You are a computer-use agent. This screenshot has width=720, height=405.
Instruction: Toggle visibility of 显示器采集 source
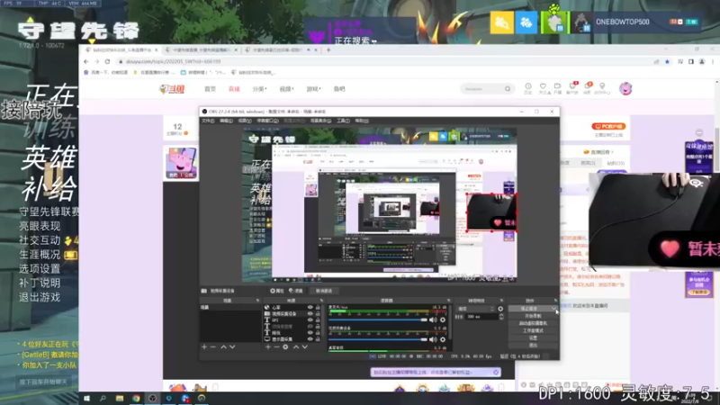coord(310,339)
